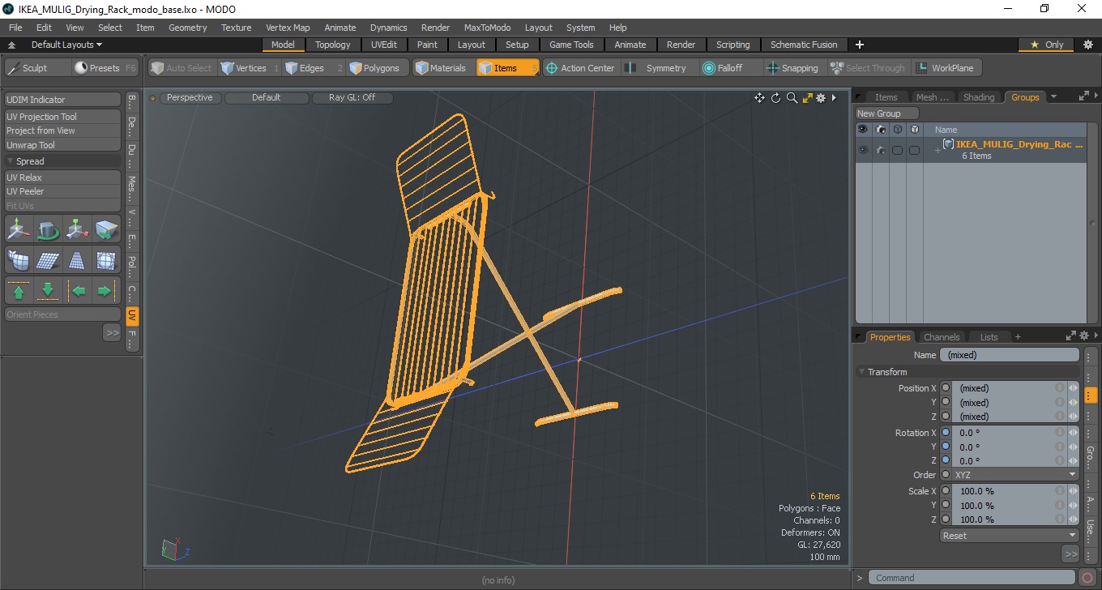The height and width of the screenshot is (590, 1102).
Task: Switch to Edges selection mode
Action: 312,68
